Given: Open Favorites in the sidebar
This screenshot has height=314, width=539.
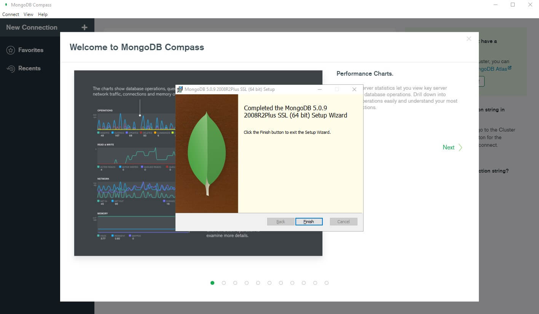Looking at the screenshot, I should coord(31,50).
